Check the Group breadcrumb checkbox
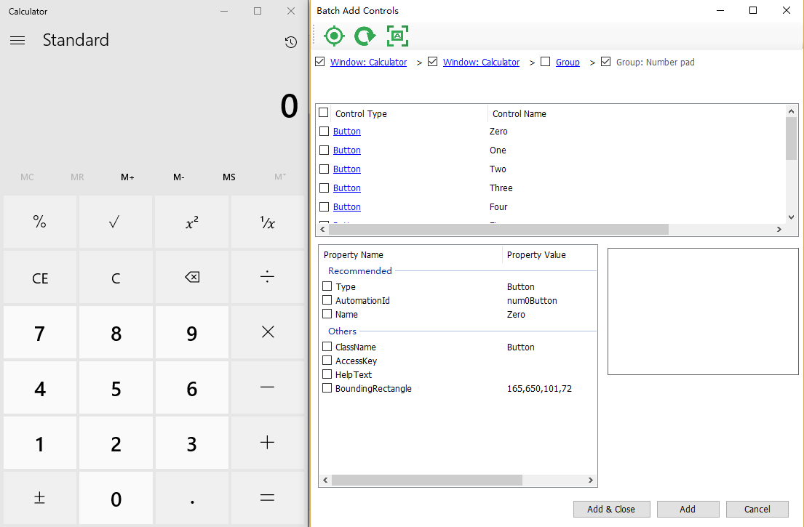This screenshot has width=804, height=527. pyautogui.click(x=546, y=62)
